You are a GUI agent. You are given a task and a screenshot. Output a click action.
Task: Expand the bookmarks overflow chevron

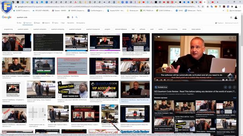coord(223,11)
